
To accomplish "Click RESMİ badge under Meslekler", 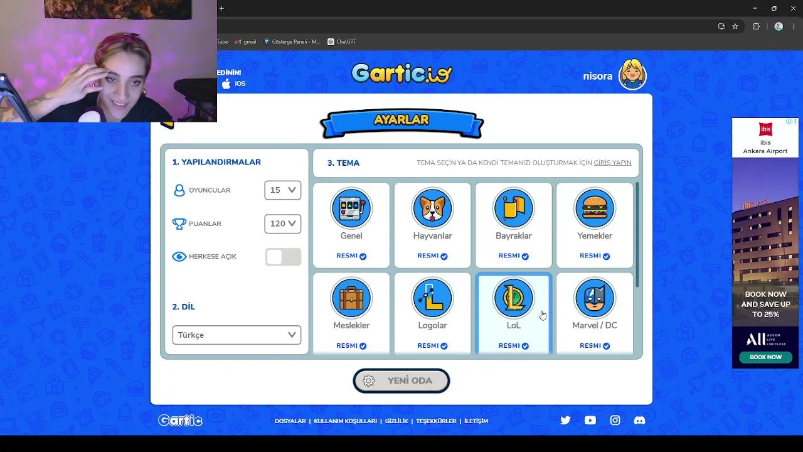I will tap(351, 346).
